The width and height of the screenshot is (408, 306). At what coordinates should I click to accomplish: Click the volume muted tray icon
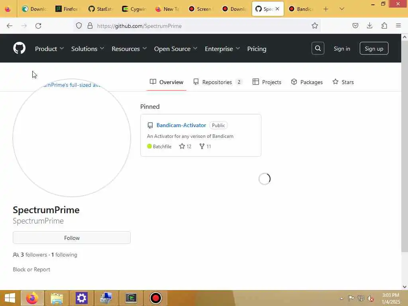(370, 298)
